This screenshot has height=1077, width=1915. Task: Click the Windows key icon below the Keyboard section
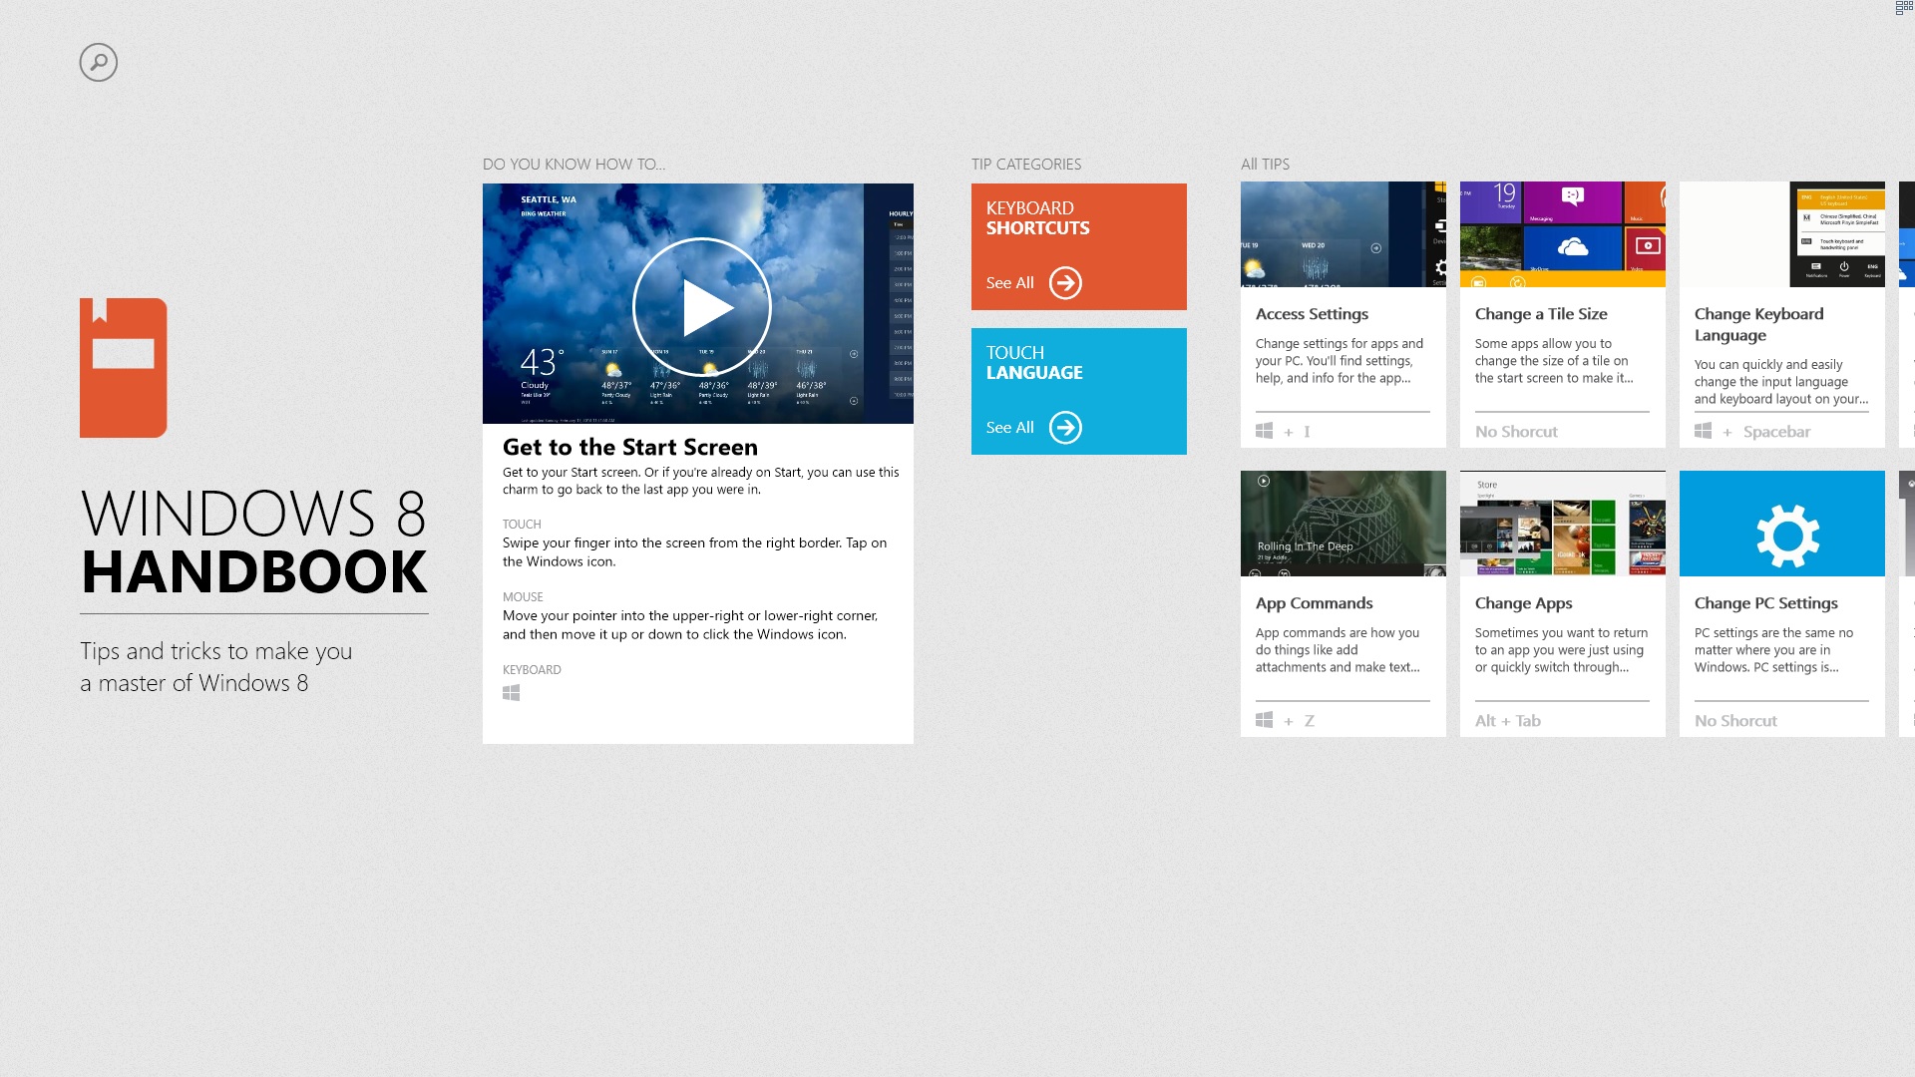[x=512, y=691]
